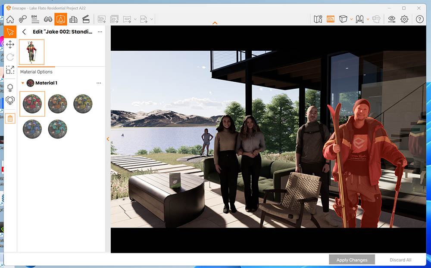The height and width of the screenshot is (268, 431).
Task: Collapse the Material 1 section
Action: pos(22,83)
